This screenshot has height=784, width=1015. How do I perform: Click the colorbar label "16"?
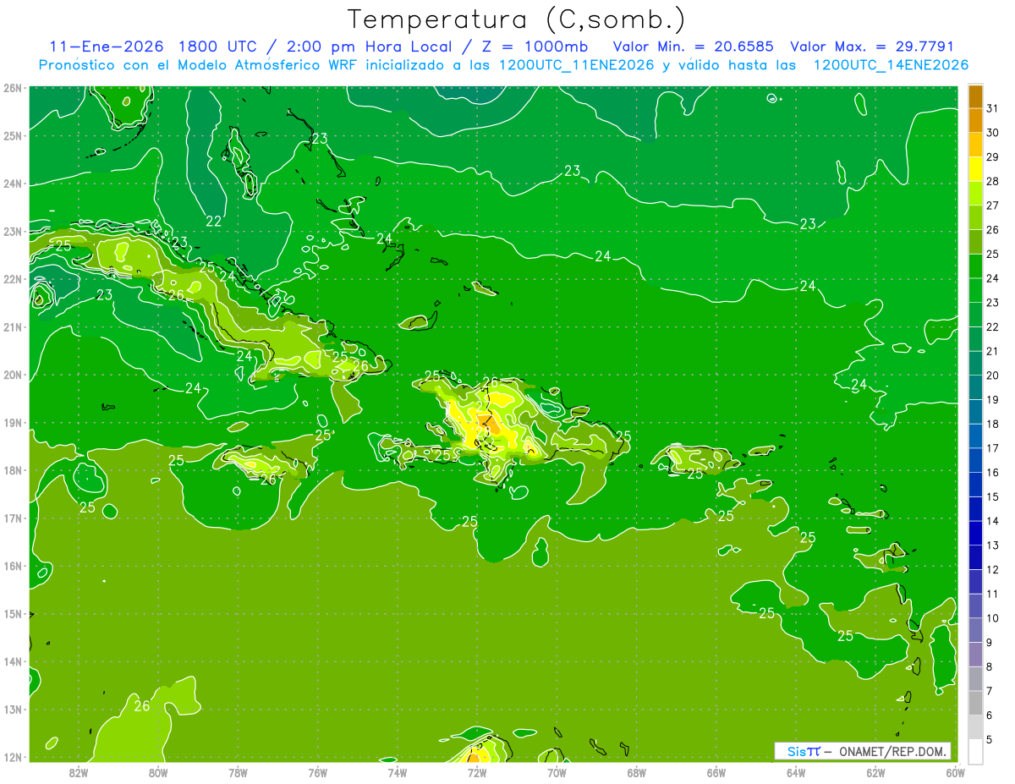pos(992,473)
